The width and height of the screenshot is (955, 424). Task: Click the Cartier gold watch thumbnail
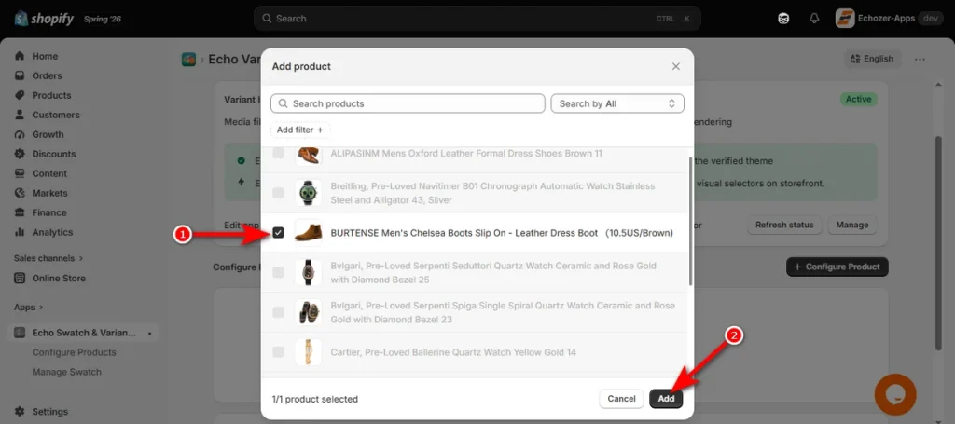[308, 351]
